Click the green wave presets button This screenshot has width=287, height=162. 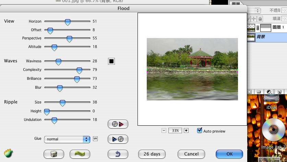(80, 154)
